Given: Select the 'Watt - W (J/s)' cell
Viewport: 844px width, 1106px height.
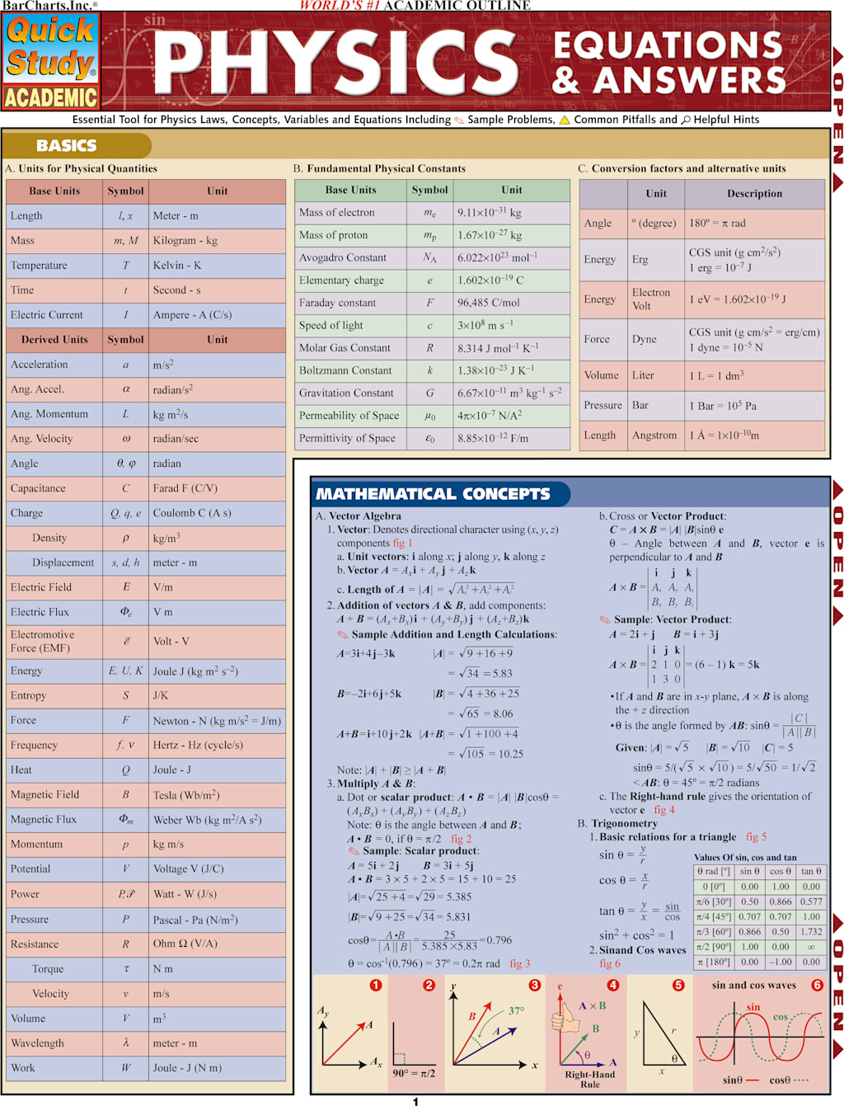Looking at the screenshot, I should (218, 894).
